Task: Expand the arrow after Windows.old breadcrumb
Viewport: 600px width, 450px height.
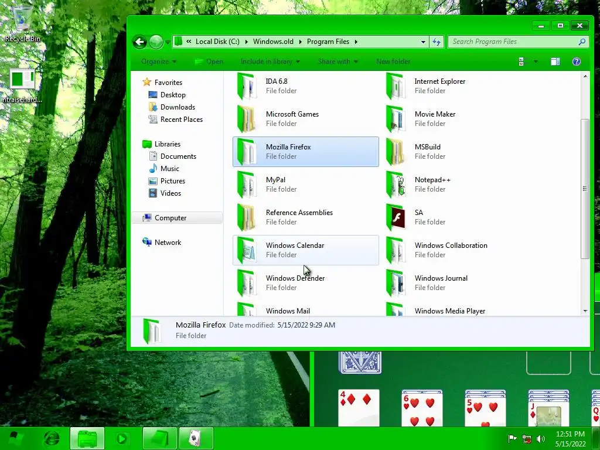Action: 300,42
